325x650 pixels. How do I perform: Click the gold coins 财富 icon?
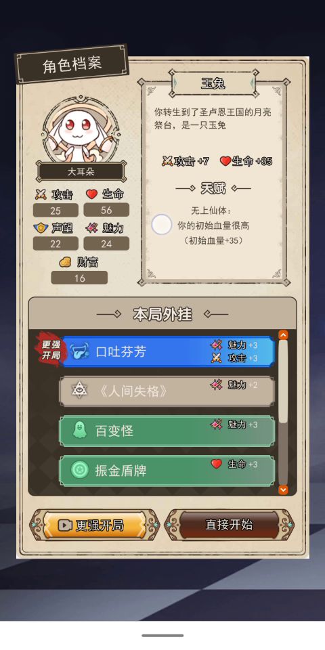[x=65, y=262]
